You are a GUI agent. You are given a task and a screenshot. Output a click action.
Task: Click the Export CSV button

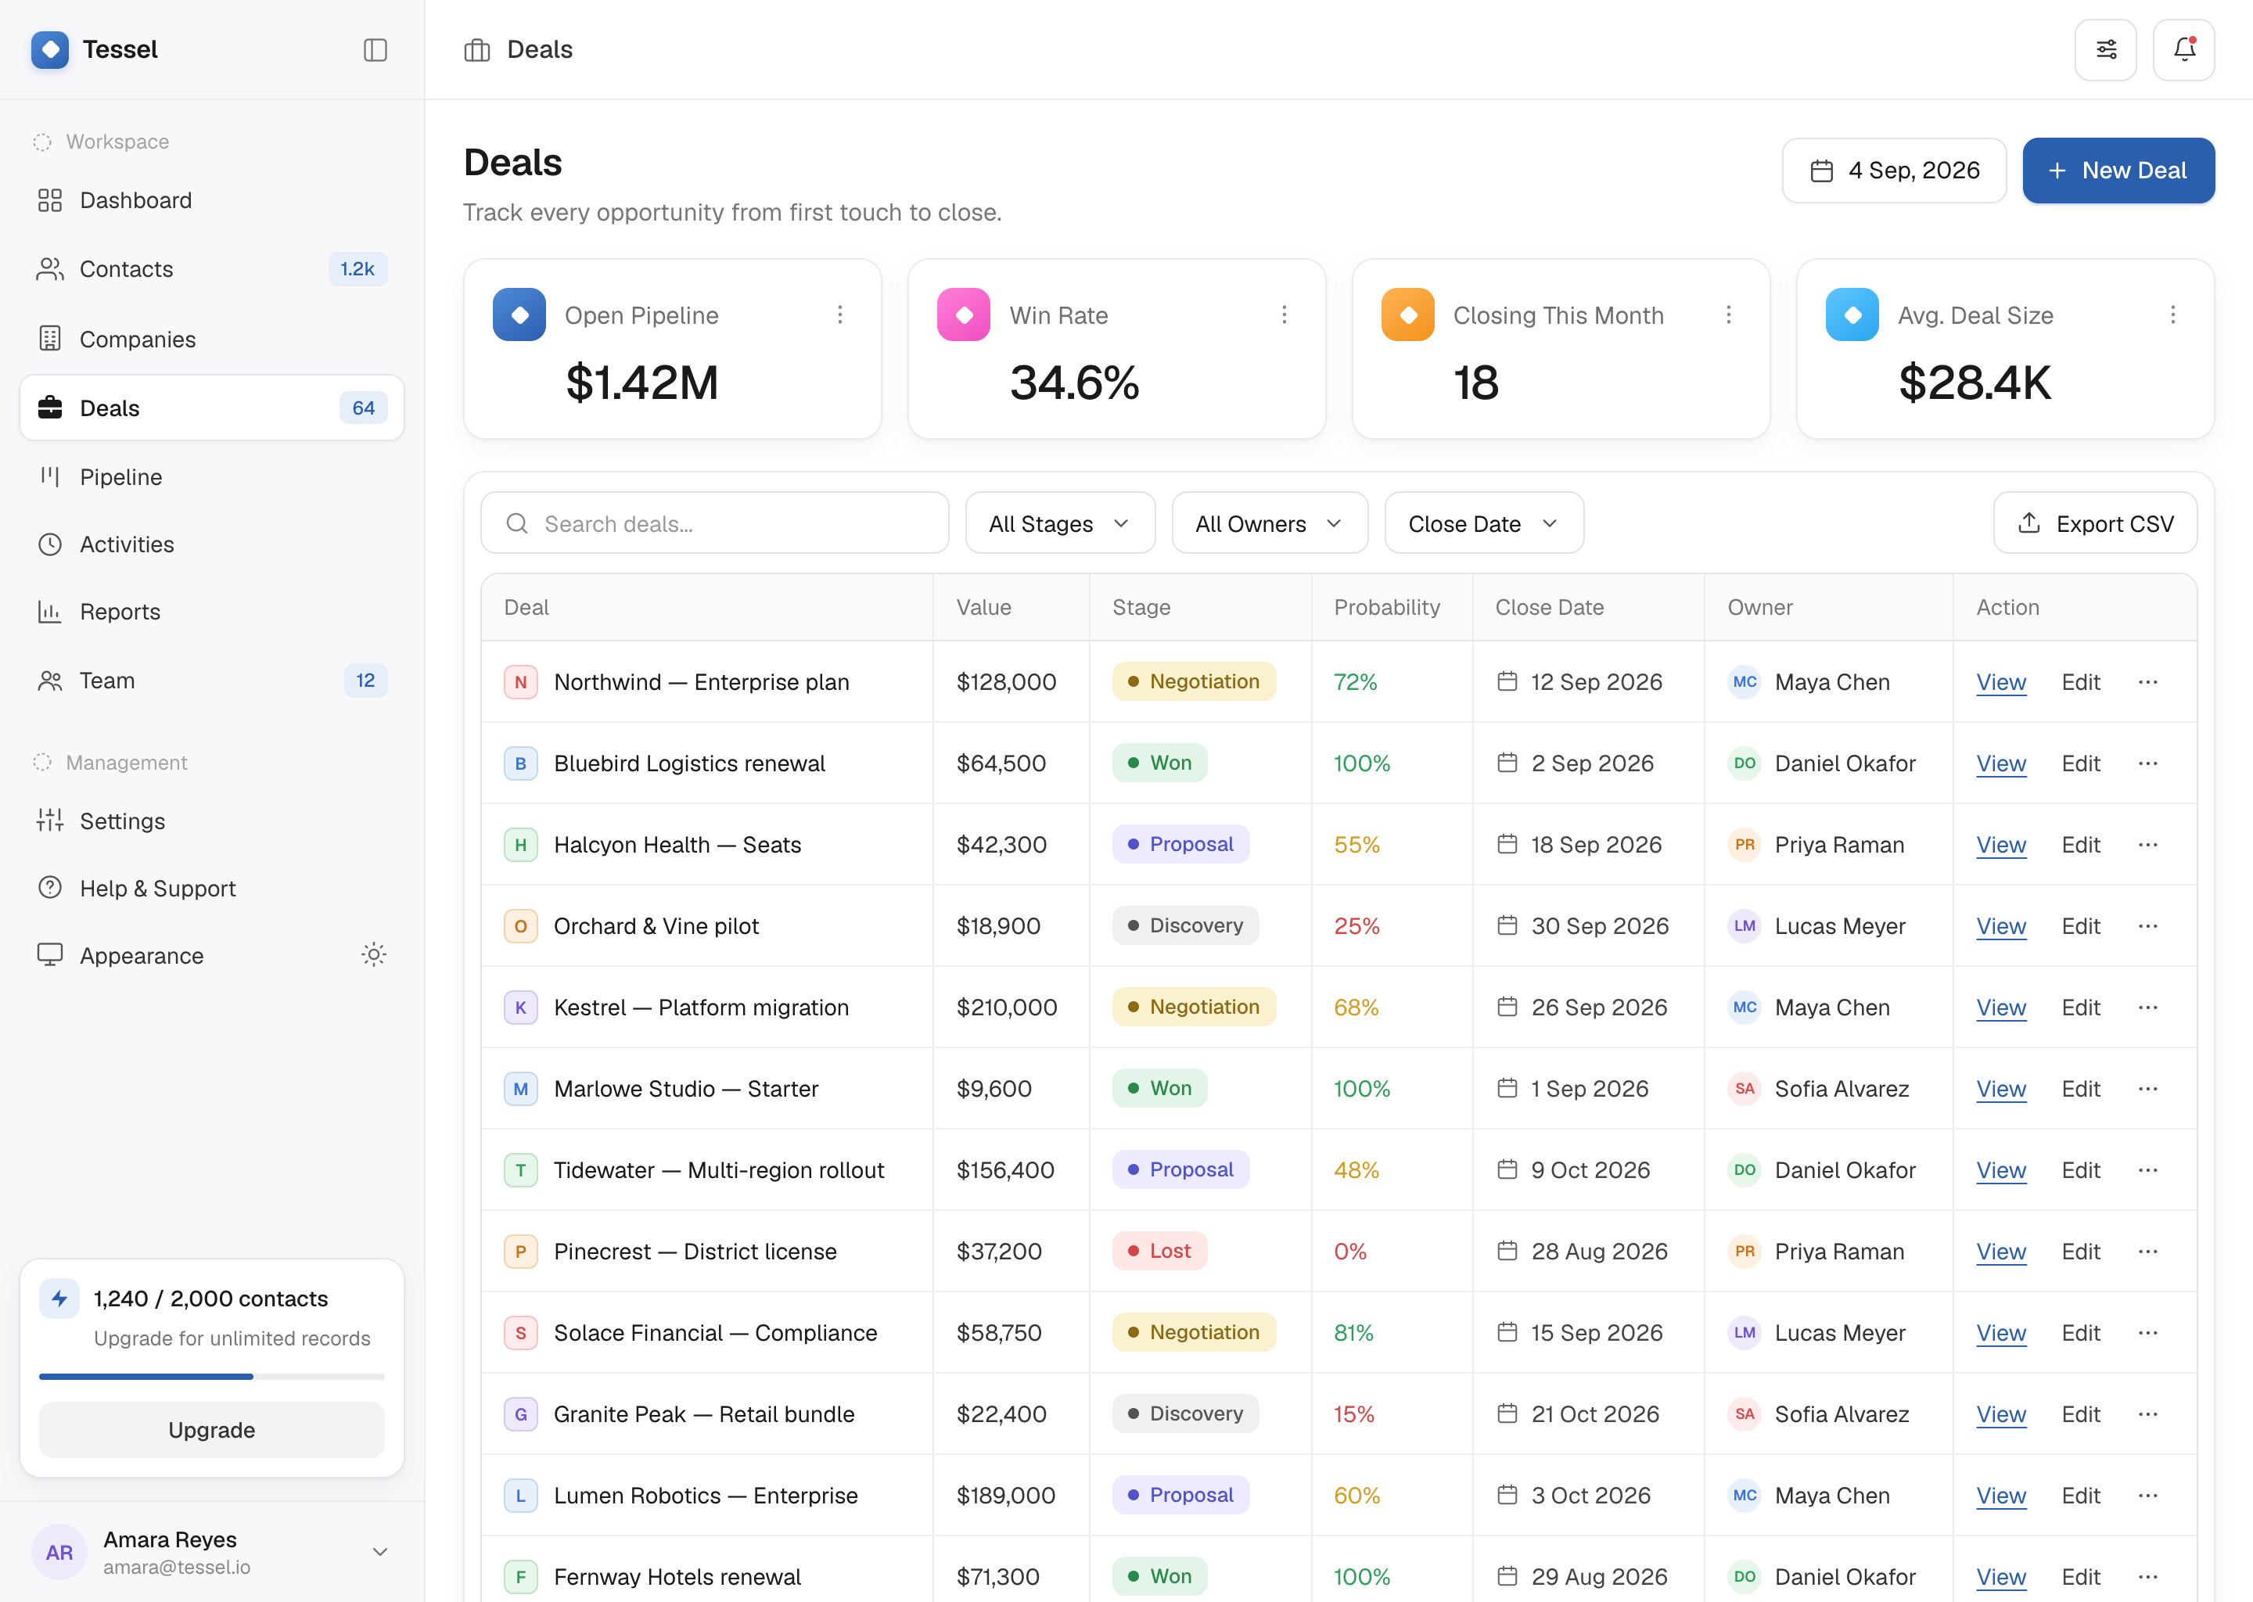[x=2094, y=524]
